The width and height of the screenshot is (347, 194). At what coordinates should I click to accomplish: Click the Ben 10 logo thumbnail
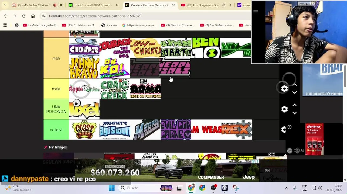206,48
